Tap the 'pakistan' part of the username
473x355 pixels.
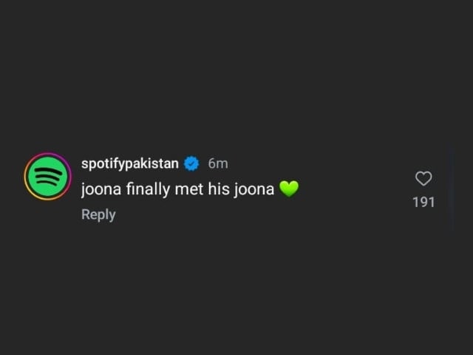pyautogui.click(x=152, y=164)
